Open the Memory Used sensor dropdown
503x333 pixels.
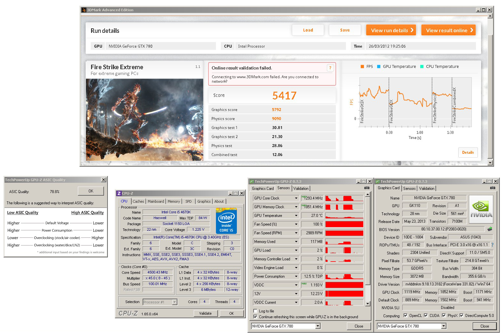coord(296,242)
